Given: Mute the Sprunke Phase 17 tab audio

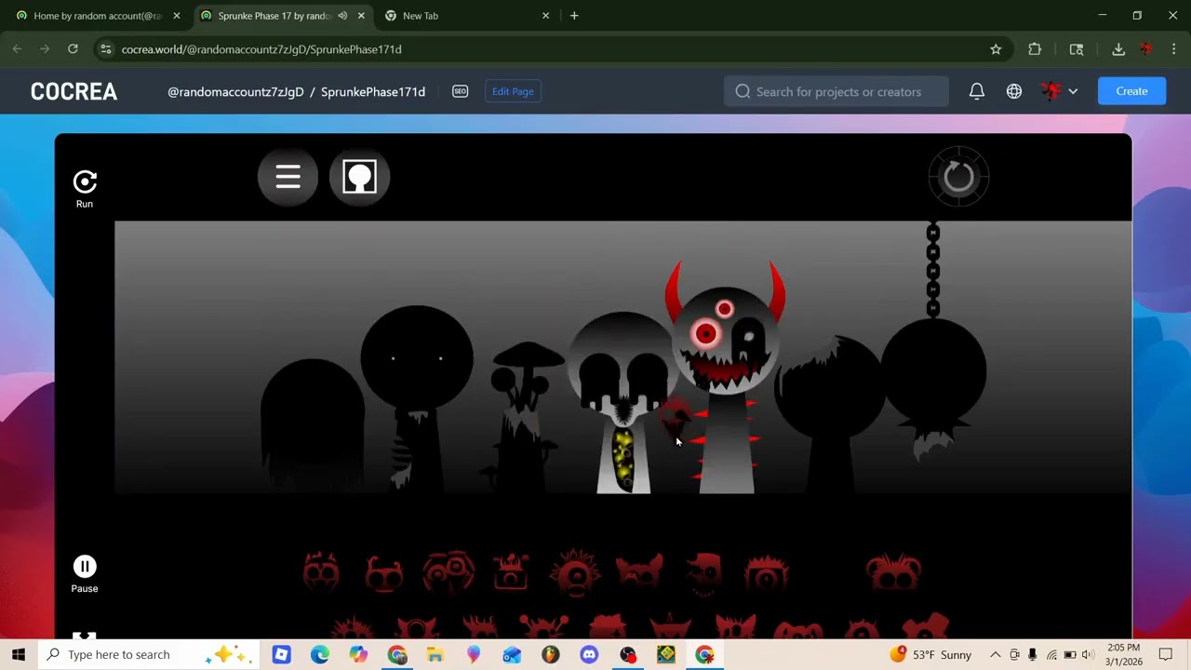Looking at the screenshot, I should coord(343,16).
